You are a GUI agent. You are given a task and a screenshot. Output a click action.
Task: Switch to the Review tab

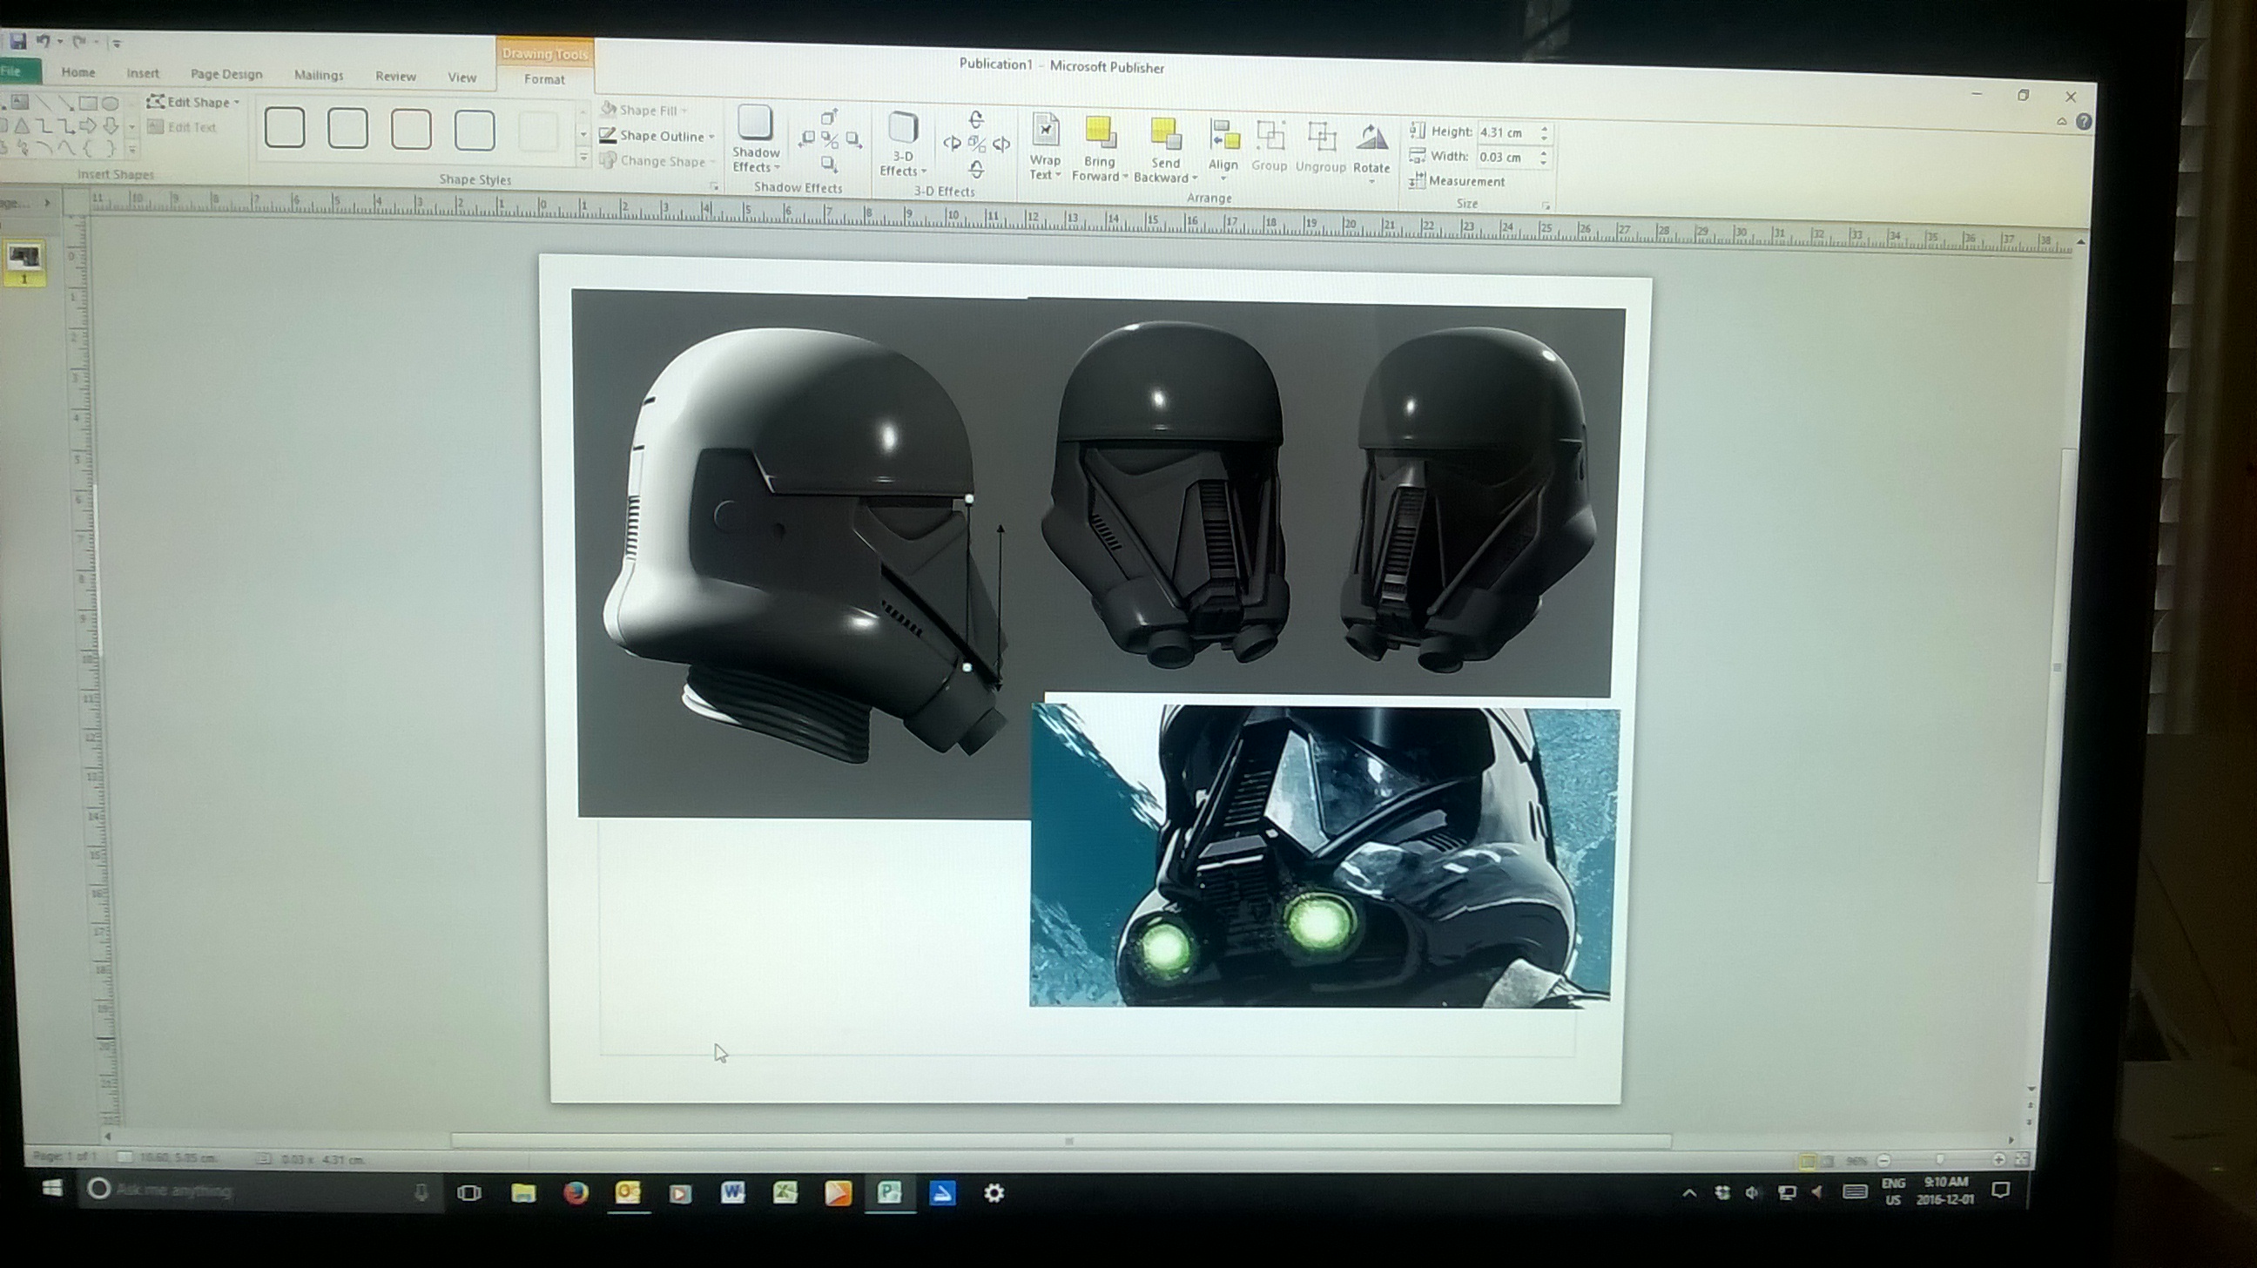coord(395,77)
